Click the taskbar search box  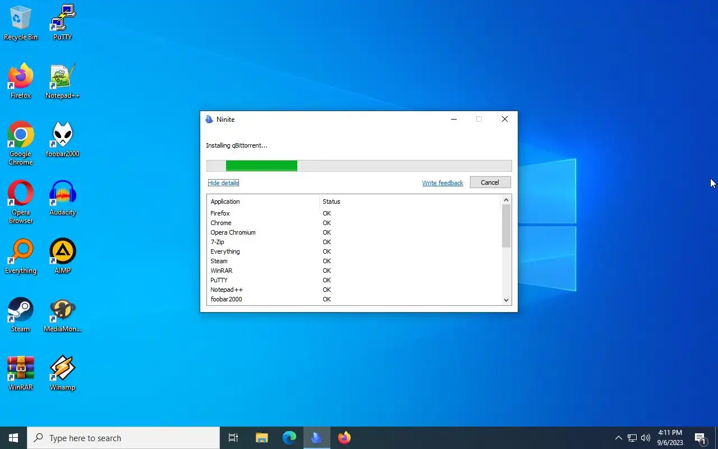tap(123, 438)
